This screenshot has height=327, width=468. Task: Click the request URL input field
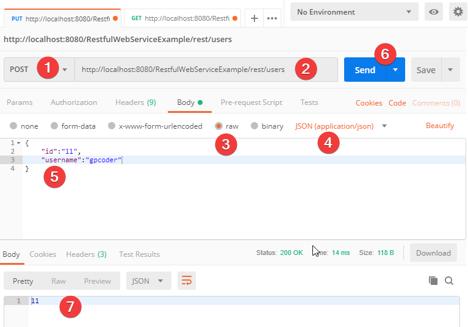(x=206, y=70)
